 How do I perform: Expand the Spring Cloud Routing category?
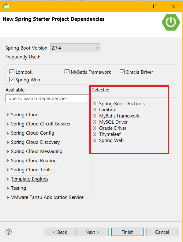(x=8, y=161)
